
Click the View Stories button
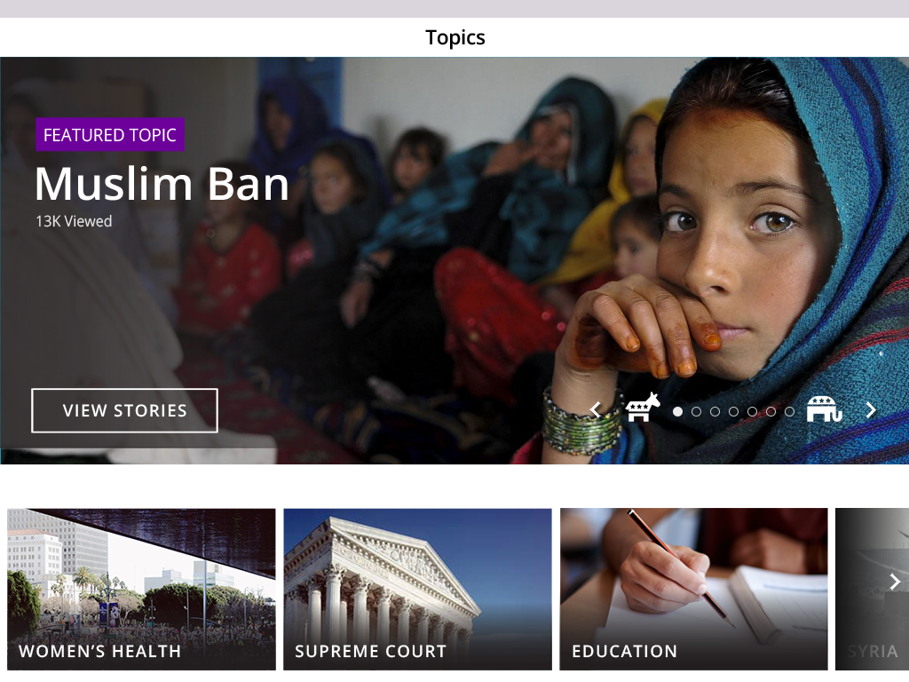pos(124,410)
